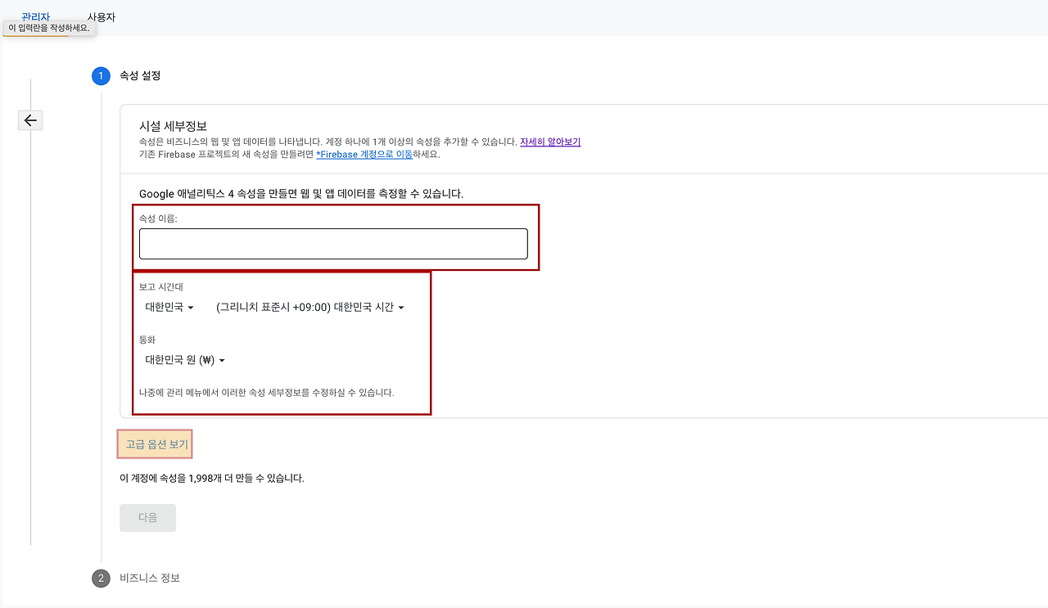
Task: Click the 다음 button
Action: click(147, 517)
